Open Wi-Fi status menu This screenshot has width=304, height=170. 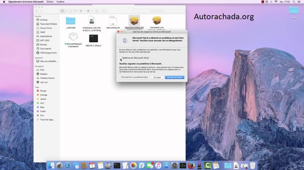[276, 2]
